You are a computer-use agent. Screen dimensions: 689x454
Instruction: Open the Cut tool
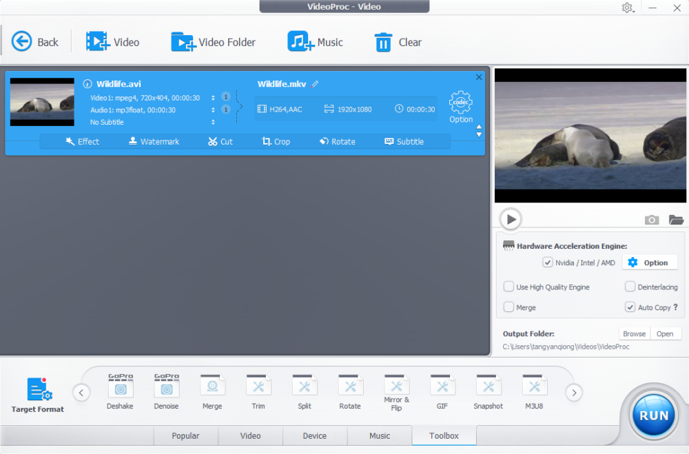pos(220,141)
